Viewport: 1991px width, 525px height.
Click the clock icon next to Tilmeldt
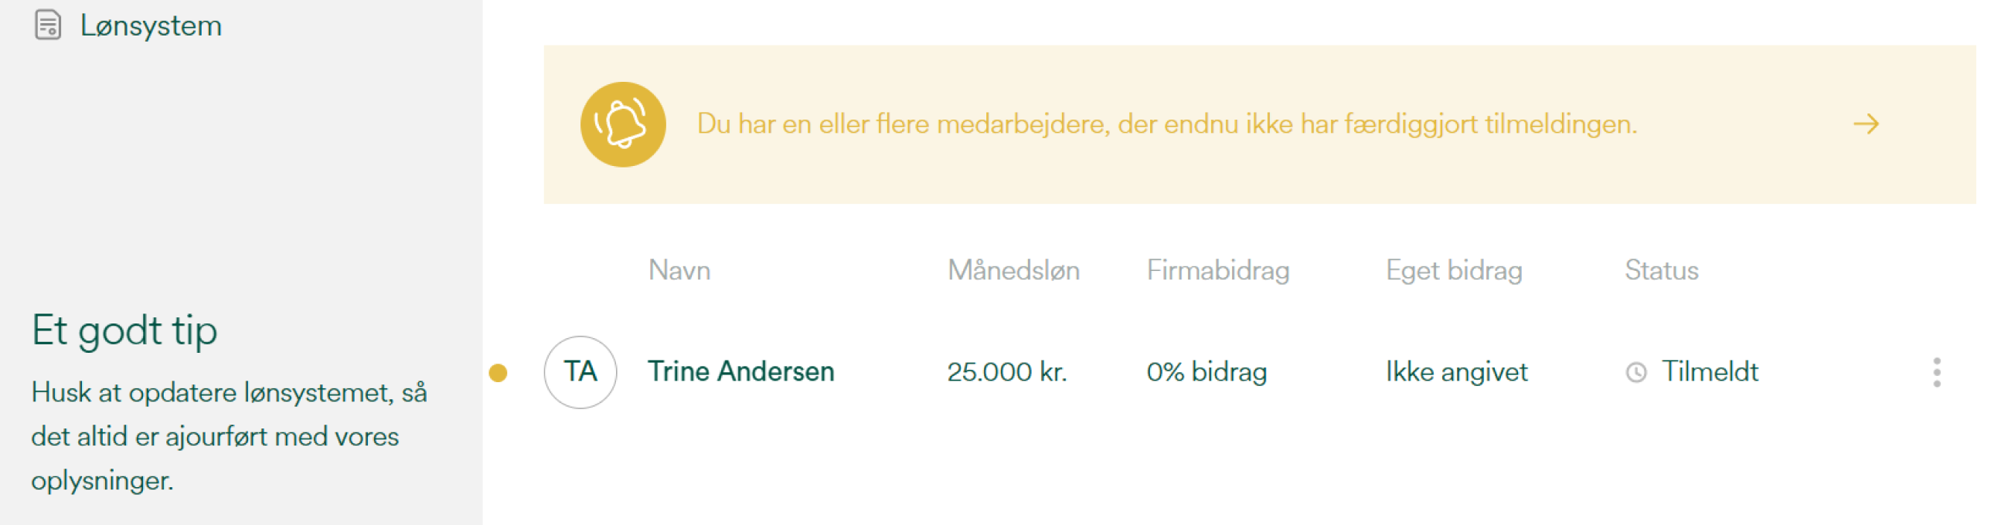(x=1636, y=373)
